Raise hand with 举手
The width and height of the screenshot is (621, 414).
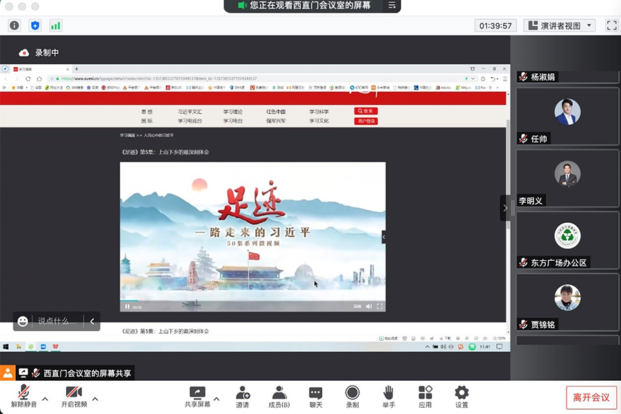point(388,397)
